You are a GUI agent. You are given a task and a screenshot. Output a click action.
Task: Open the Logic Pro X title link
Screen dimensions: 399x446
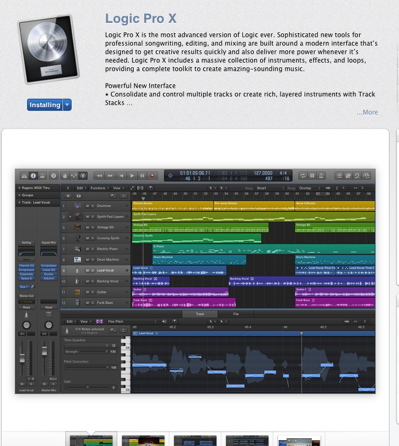pos(141,19)
